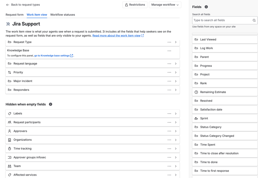Screen dimensions: 258x178
Task: Click the magnifier icon in the search field
Action: point(254,20)
